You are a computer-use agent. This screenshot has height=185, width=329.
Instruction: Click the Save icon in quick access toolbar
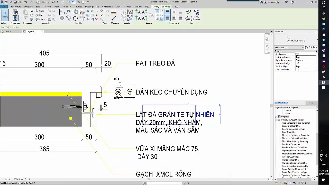pyautogui.click(x=15, y=2)
